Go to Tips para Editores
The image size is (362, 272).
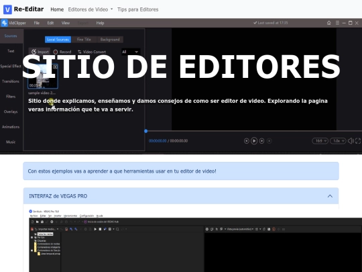coord(137,9)
